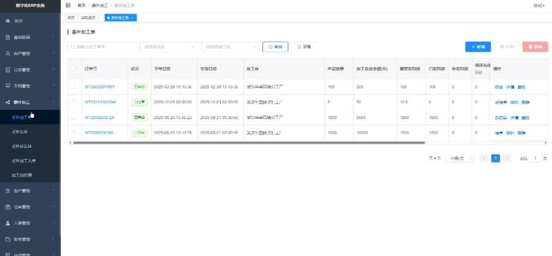The height and width of the screenshot is (256, 552).
Task: Collapse the 委外加工 menu chevron
Action: 53,102
